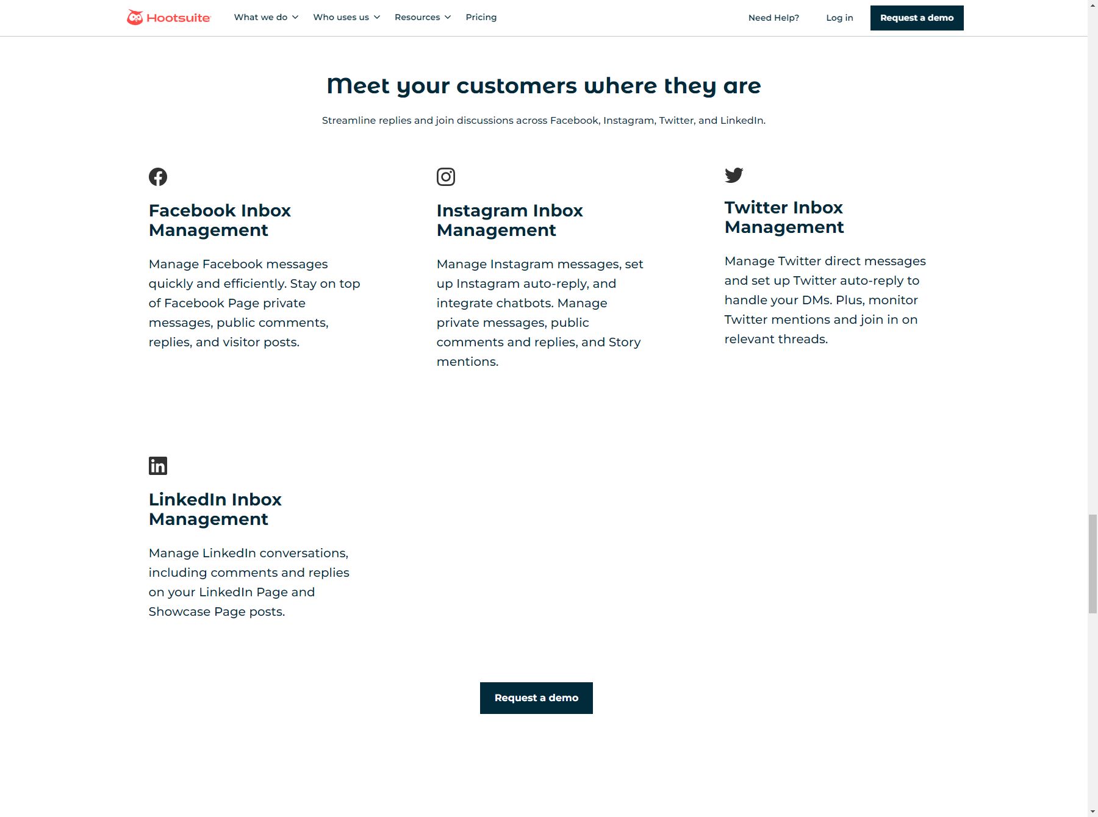Viewport: 1098px width, 817px height.
Task: Click the Request a demo button below the text
Action: [536, 697]
